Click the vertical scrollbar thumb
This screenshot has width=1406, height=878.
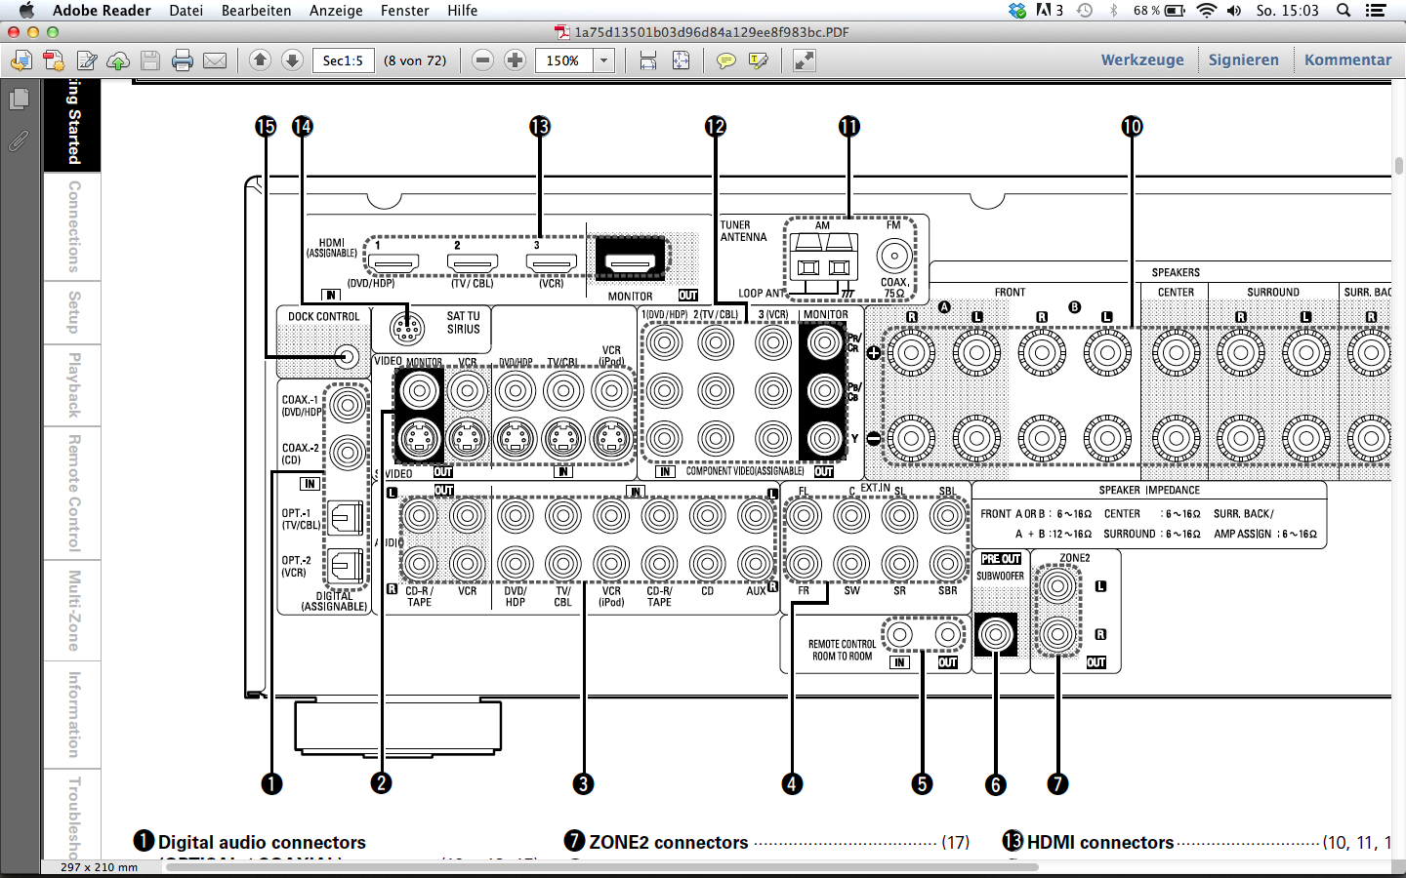click(1399, 166)
